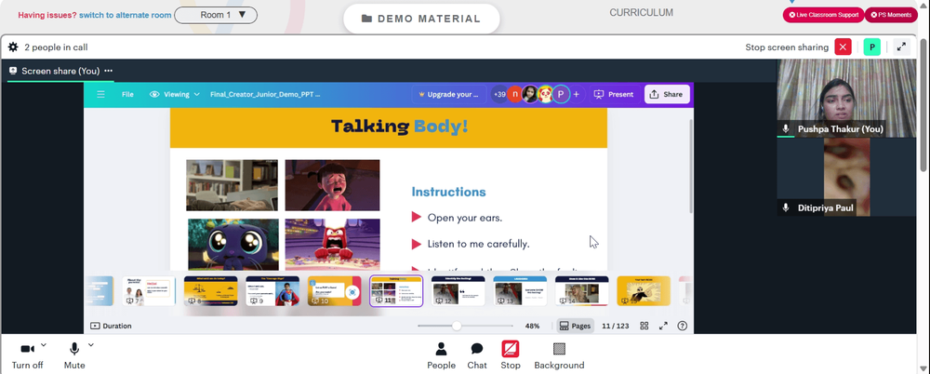
Task: Click '2 people in call' text
Action: pyautogui.click(x=56, y=47)
